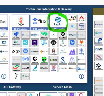
Task: Select the XL Deploy tile
Action: tap(25, 76)
